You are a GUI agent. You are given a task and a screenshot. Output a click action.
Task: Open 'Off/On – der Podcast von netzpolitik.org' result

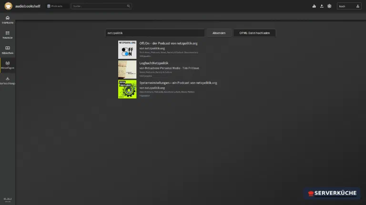168,43
